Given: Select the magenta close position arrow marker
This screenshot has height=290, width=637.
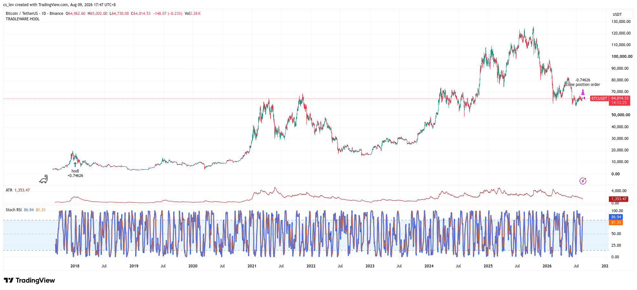Looking at the screenshot, I should (x=583, y=92).
